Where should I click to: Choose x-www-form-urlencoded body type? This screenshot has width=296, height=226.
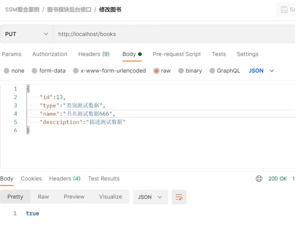tap(76, 71)
